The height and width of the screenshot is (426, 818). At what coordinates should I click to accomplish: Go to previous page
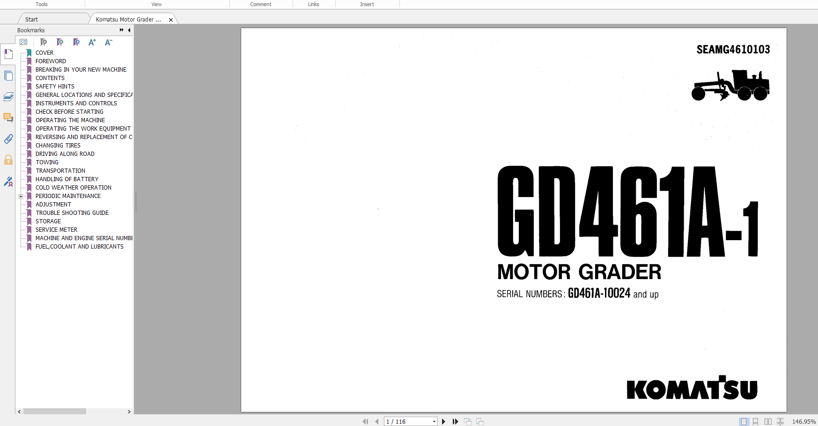[376, 422]
